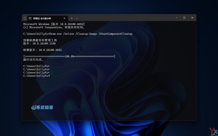
Task: Close the 管理员: 命令提示符 tab
Action: pyautogui.click(x=65, y=18)
